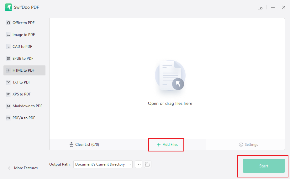Click the back chevron beside More Features
Viewport: 290px width, 179px height.
click(x=9, y=168)
